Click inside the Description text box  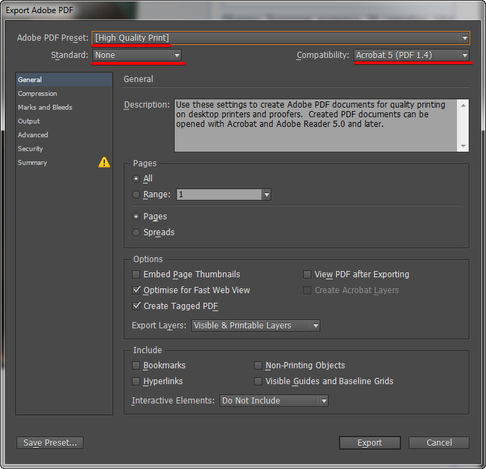coord(315,126)
